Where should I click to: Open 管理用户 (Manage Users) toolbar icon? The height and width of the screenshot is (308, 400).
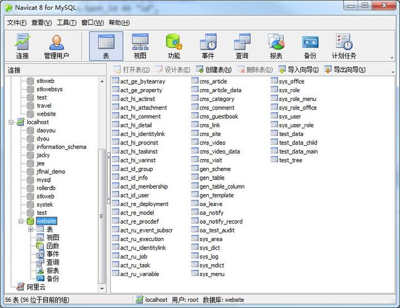[x=57, y=46]
